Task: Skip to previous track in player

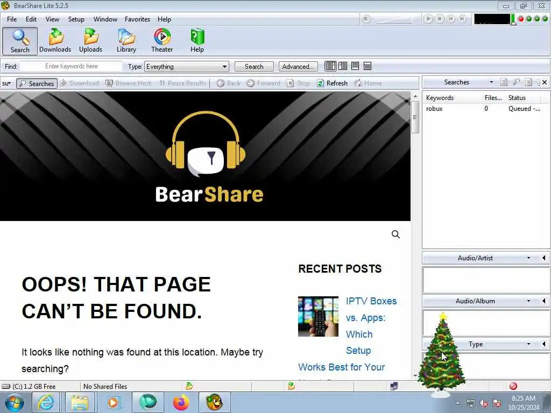Action: click(x=451, y=19)
